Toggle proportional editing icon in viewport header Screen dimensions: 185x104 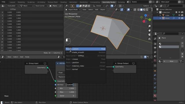pos(120,6)
